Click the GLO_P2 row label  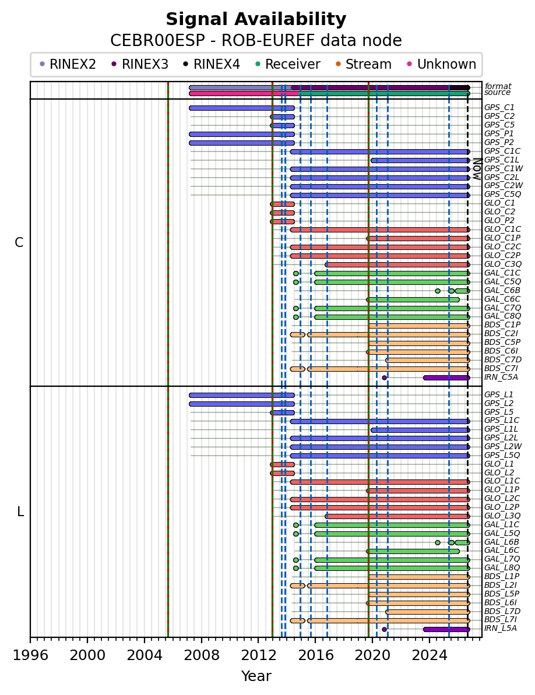click(499, 220)
